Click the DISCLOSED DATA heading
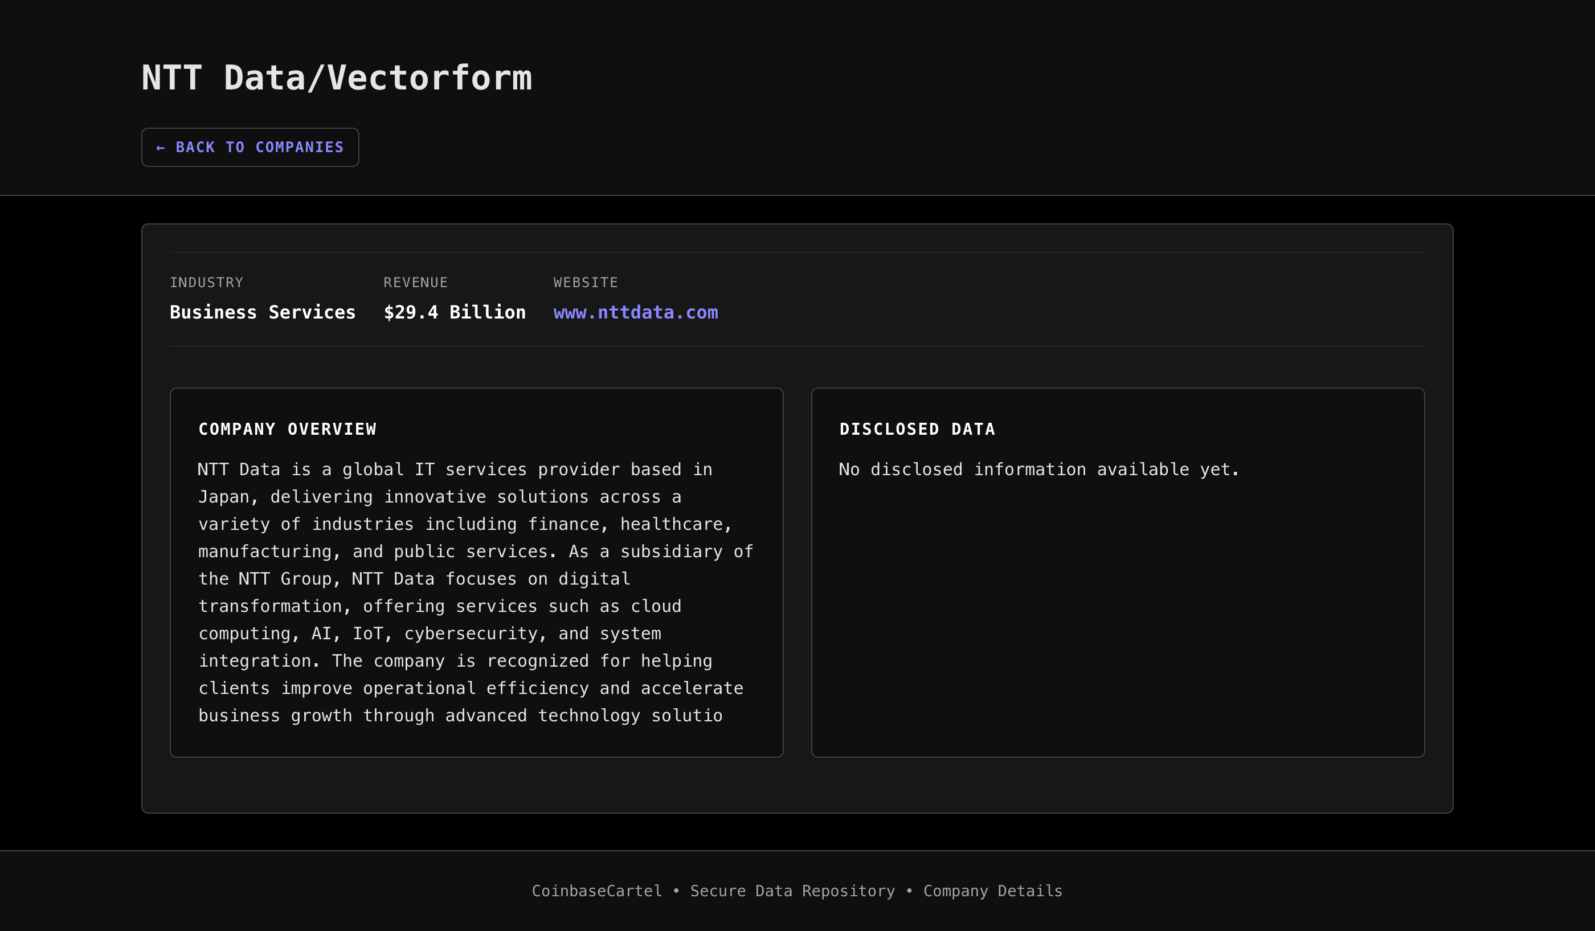The image size is (1595, 931). click(x=917, y=429)
